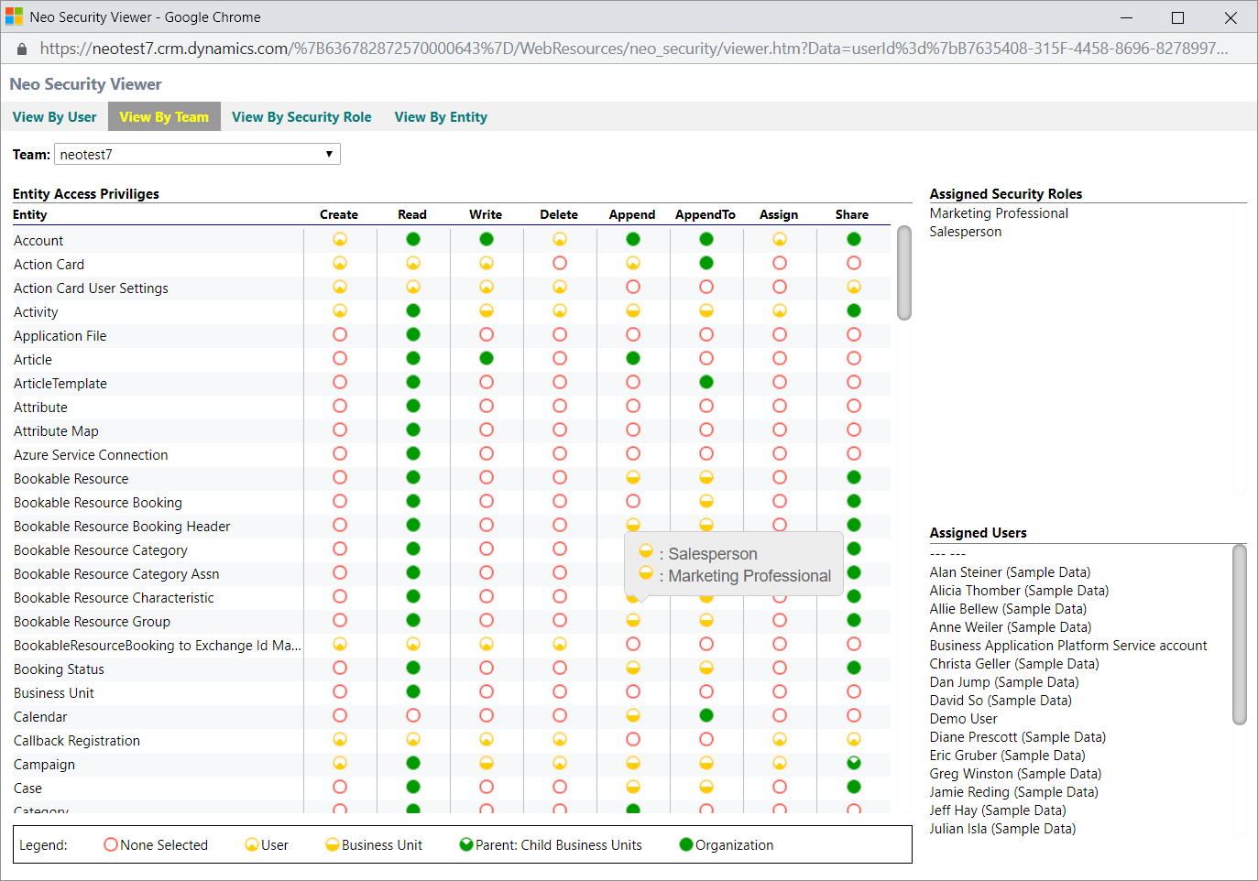Click the Action Card User Settings Share icon
1258x881 pixels.
tap(854, 287)
